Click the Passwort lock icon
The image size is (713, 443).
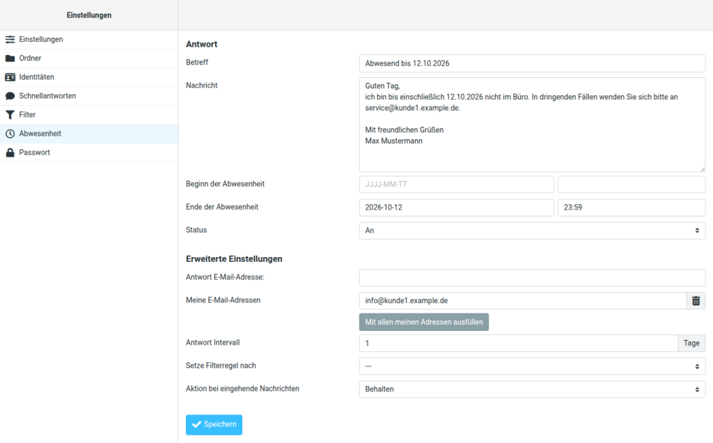pos(10,153)
